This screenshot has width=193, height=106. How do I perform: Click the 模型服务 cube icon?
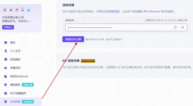tap(6, 85)
